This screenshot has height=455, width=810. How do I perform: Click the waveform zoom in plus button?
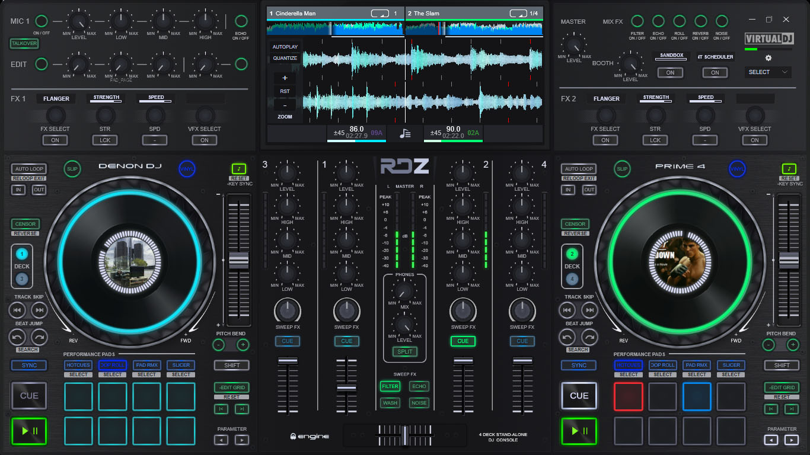tap(285, 78)
